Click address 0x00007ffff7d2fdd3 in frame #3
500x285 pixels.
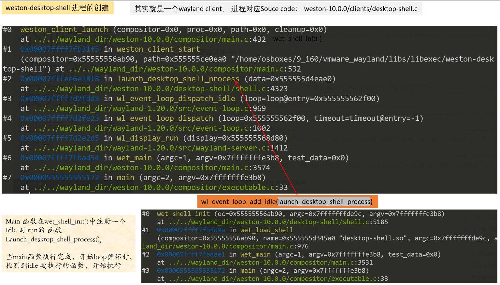[60, 99]
